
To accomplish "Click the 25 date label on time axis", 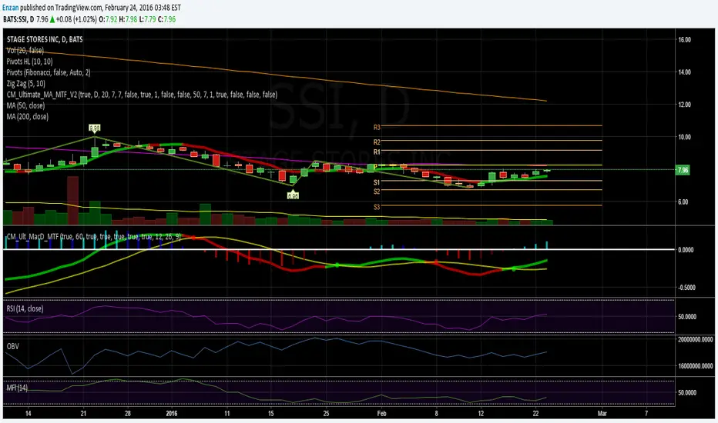I will tap(326, 414).
